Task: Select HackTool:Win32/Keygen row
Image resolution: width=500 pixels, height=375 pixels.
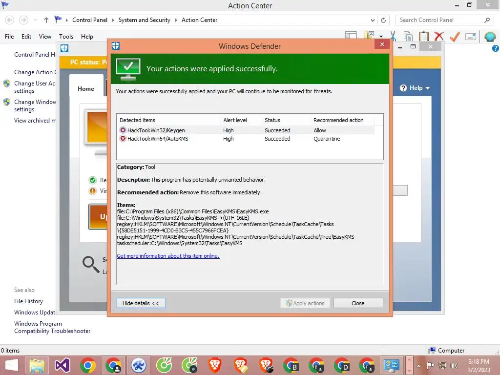Action: pos(246,130)
